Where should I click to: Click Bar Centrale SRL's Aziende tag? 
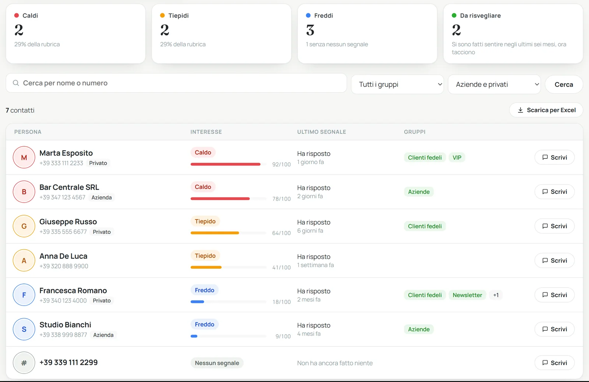tap(419, 192)
